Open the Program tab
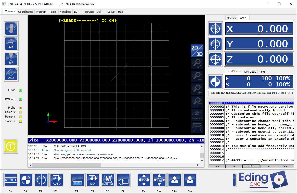 [41, 12]
